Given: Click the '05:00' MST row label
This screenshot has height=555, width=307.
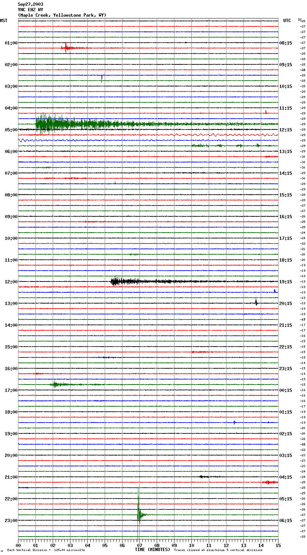Looking at the screenshot, I should (x=11, y=130).
